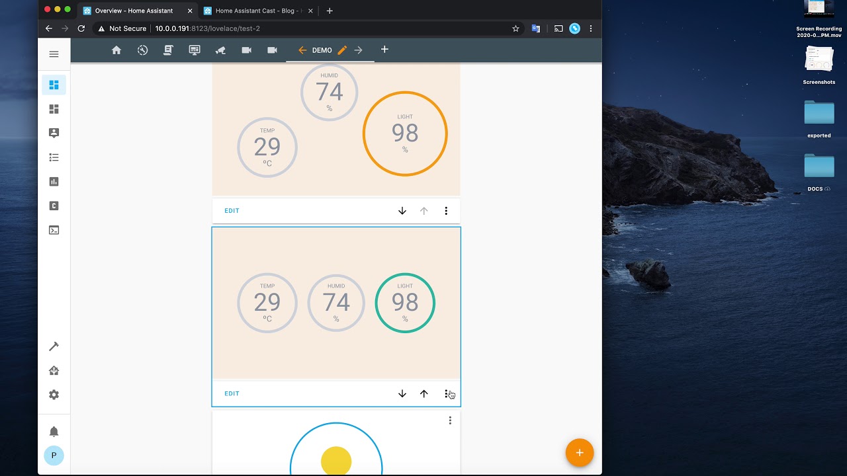Move the blue-outlined selected card up

click(x=424, y=393)
